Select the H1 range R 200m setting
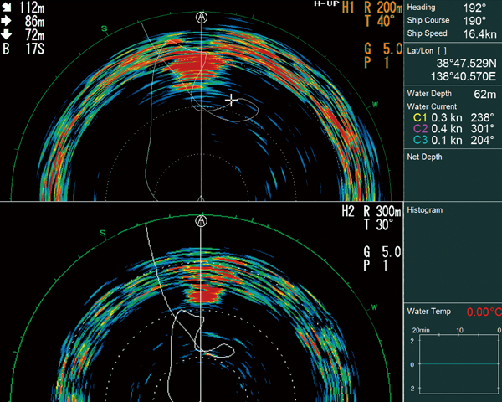The width and height of the screenshot is (502, 402). tap(382, 7)
